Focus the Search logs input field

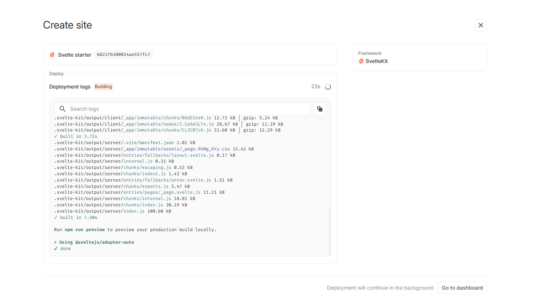pyautogui.click(x=187, y=109)
